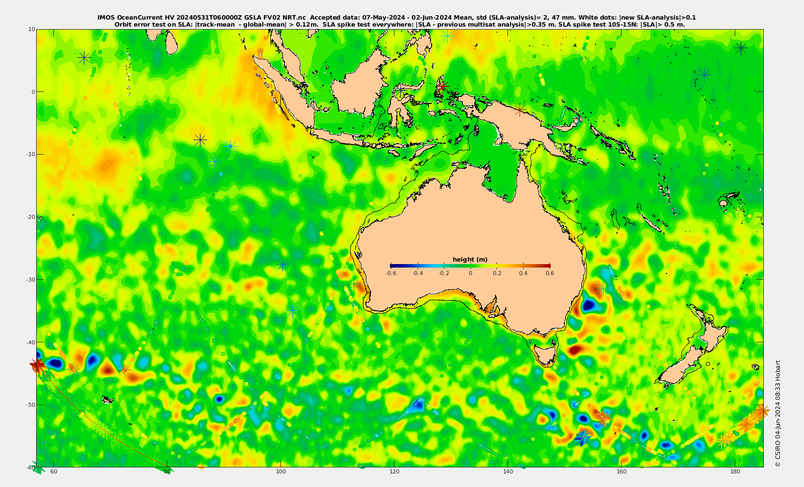This screenshot has width=804, height=487.
Task: Click the longitude axis label 140
Action: coord(508,472)
